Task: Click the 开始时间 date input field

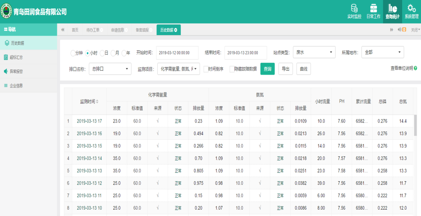Action: [177, 53]
